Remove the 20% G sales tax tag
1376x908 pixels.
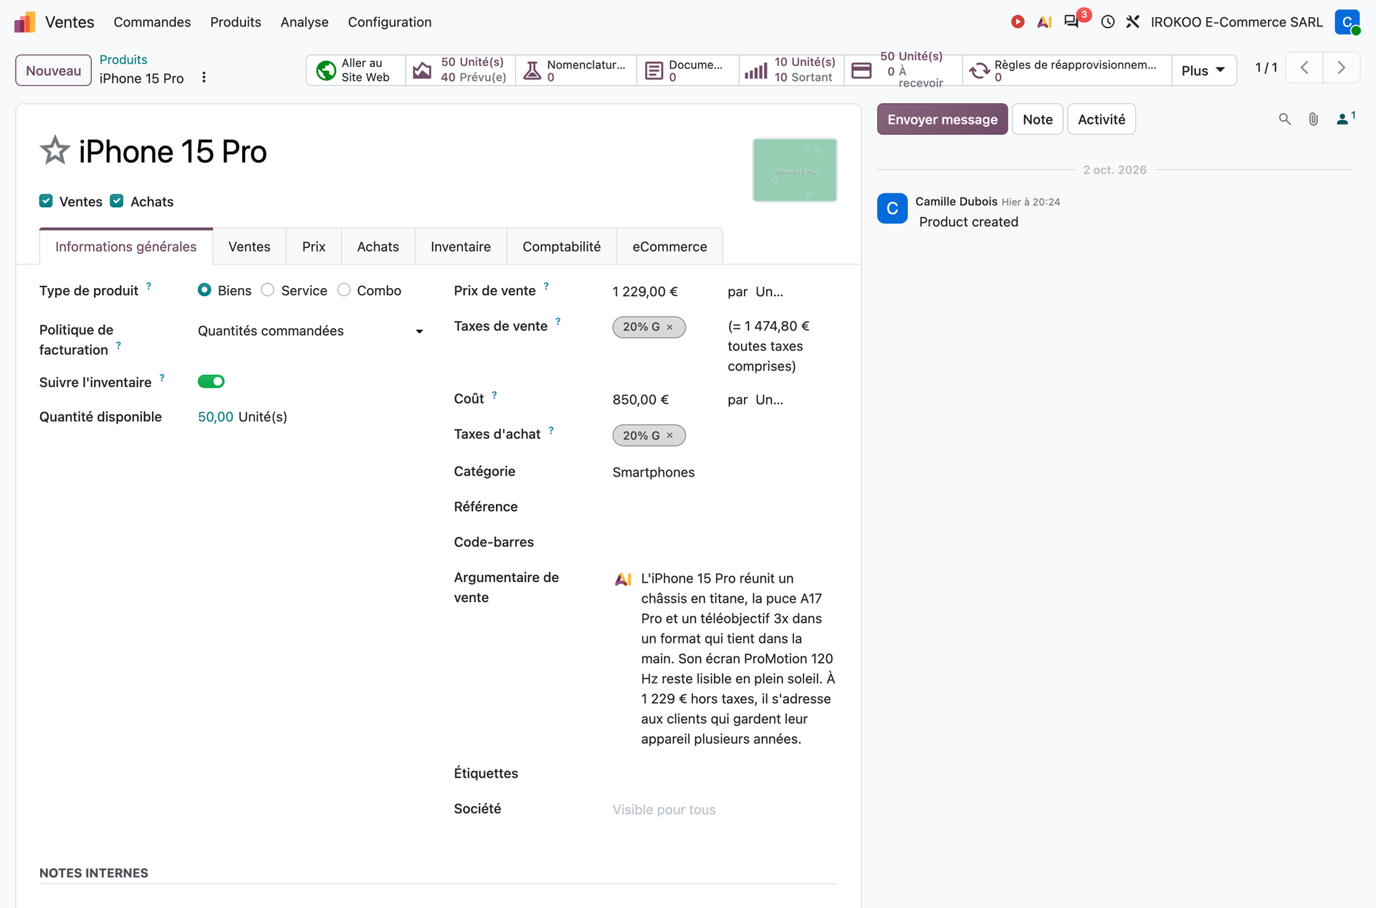tap(670, 328)
